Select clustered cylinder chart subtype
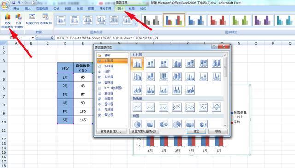 pos(137,77)
